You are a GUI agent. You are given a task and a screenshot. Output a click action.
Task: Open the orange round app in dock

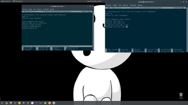[50, 103]
